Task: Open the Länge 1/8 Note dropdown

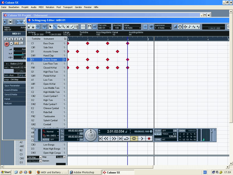Action: click(133, 28)
